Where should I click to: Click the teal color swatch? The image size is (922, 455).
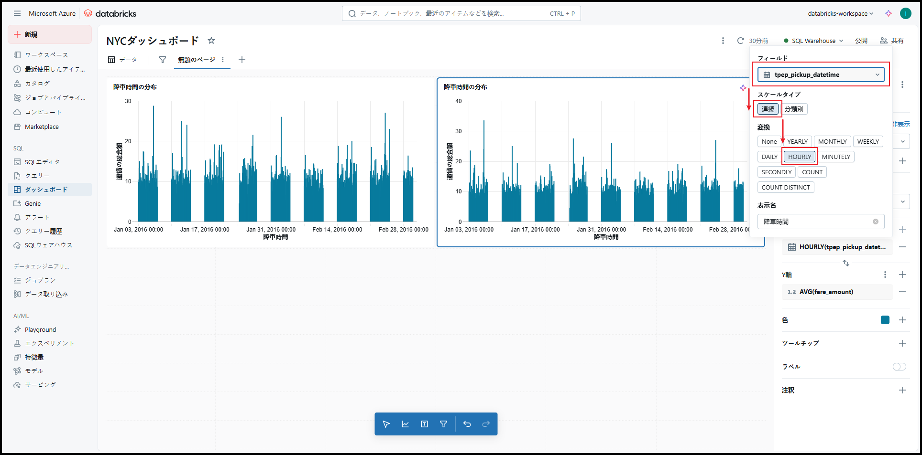click(885, 320)
